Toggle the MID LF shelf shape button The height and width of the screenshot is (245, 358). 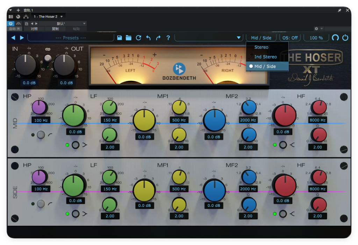76,145
